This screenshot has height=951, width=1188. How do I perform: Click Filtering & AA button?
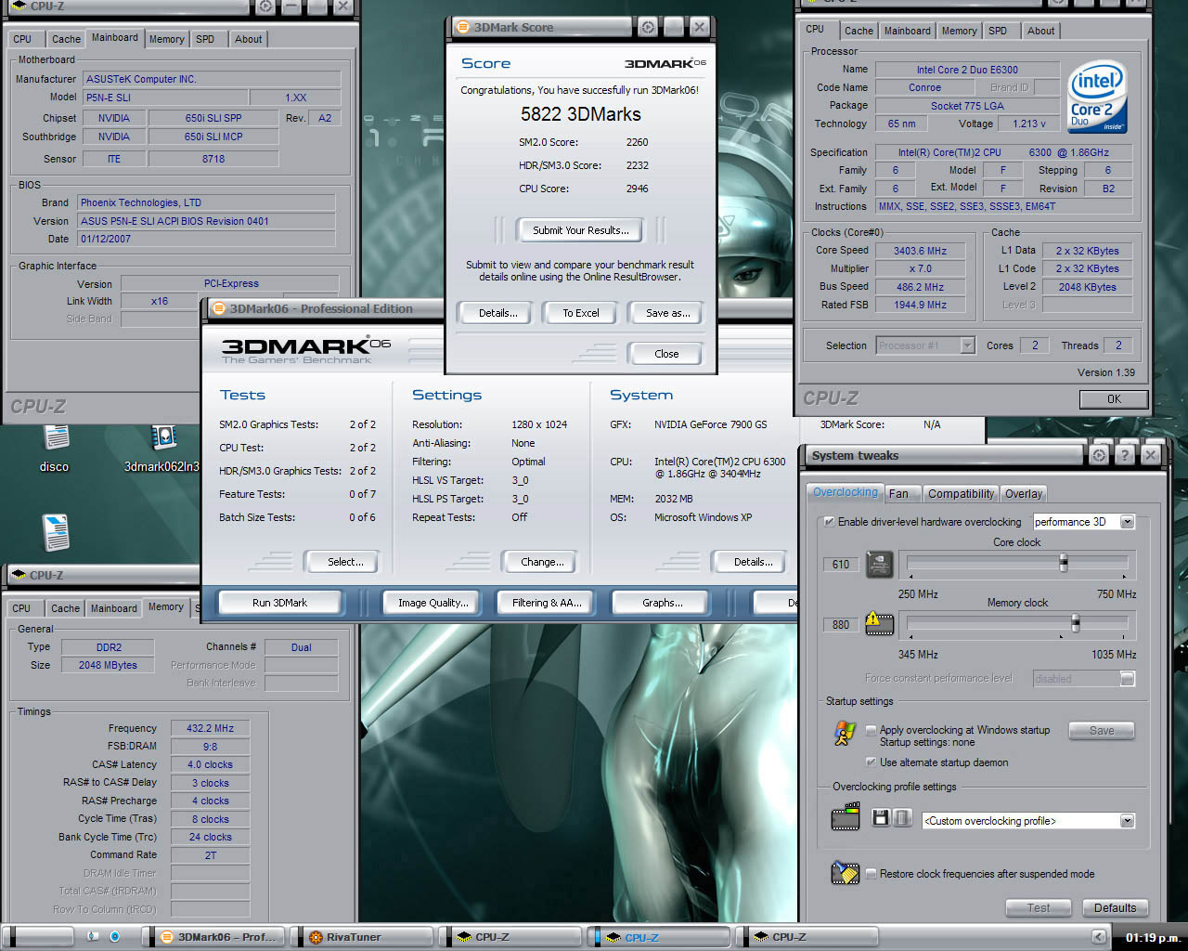[x=547, y=603]
